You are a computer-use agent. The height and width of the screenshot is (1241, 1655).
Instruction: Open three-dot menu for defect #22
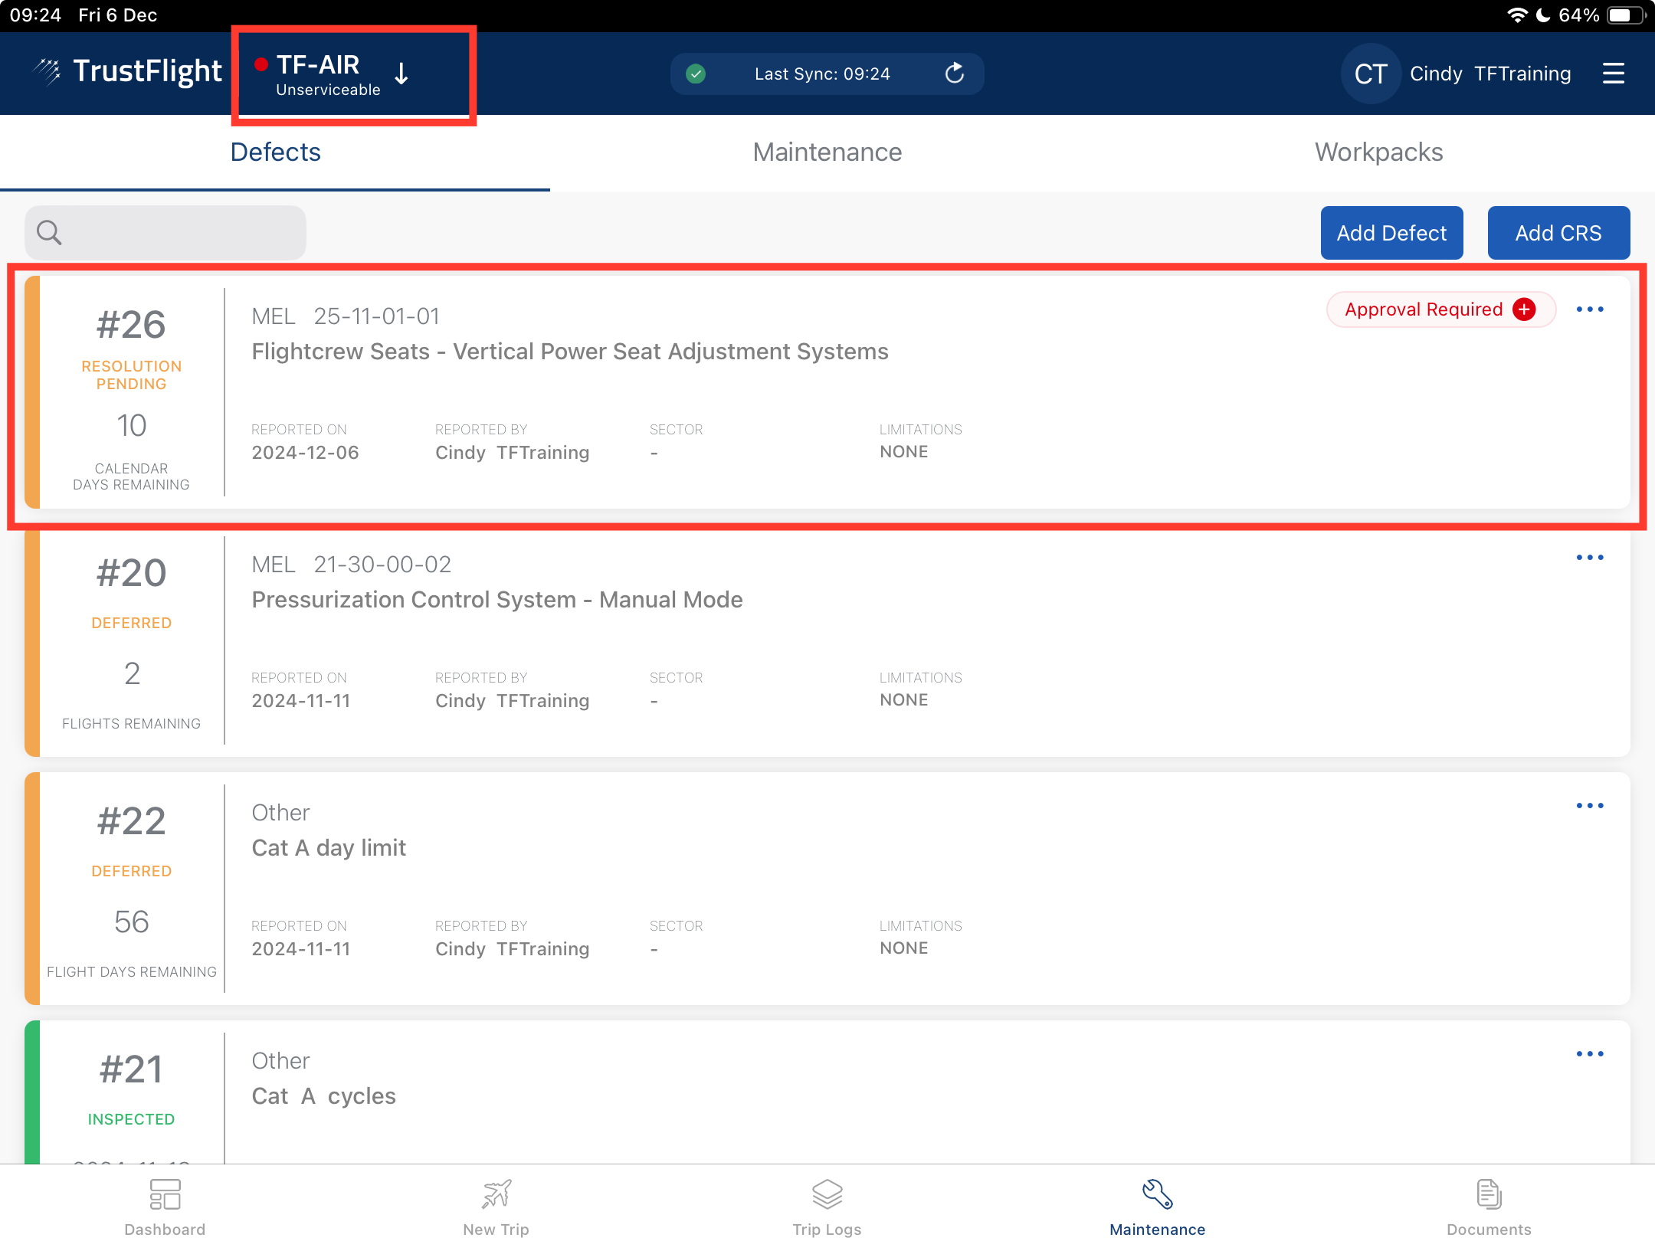(1590, 806)
